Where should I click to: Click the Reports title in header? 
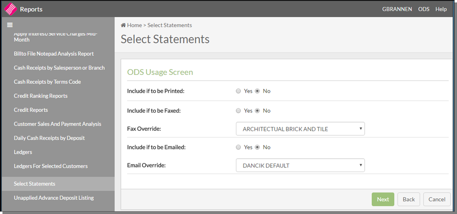(x=31, y=9)
